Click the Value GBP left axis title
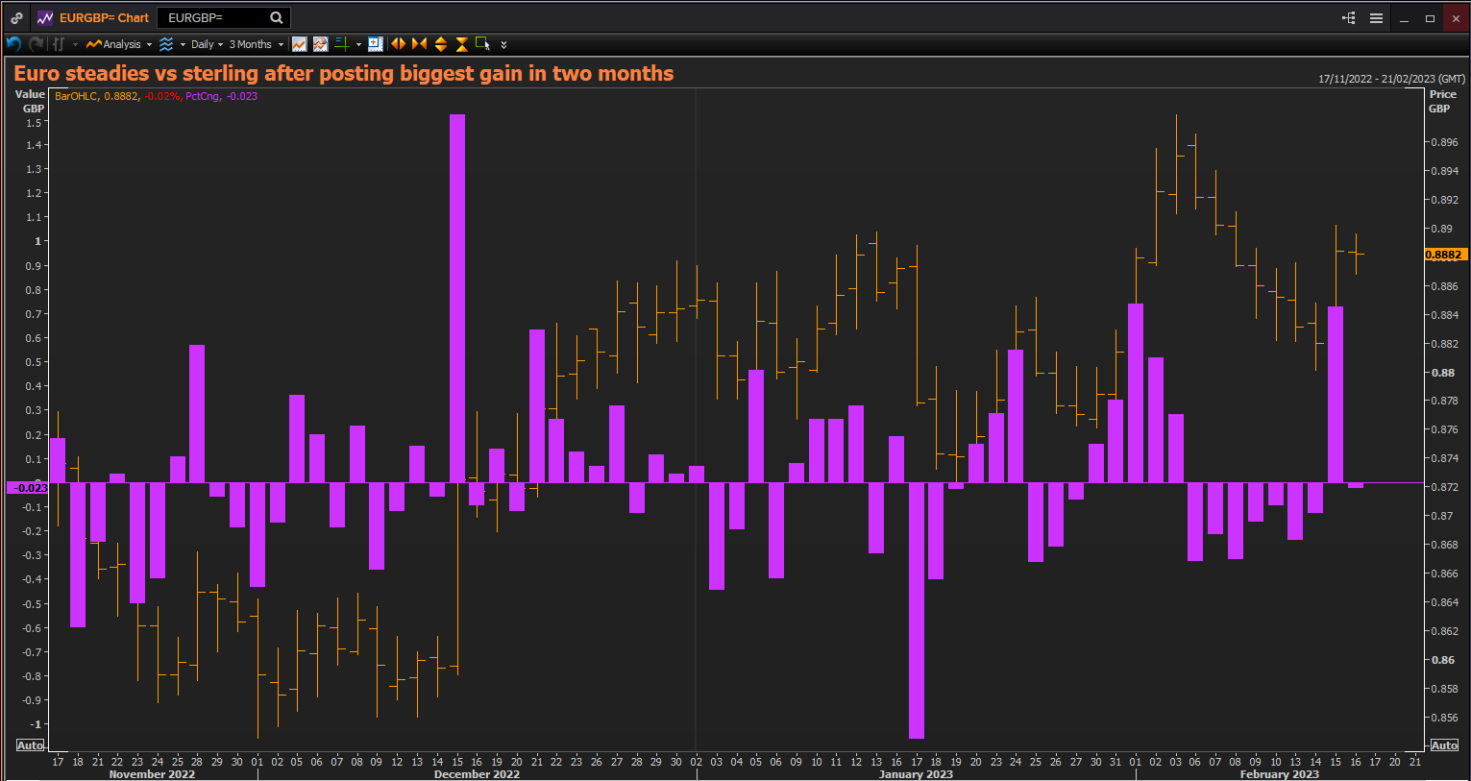 point(32,101)
